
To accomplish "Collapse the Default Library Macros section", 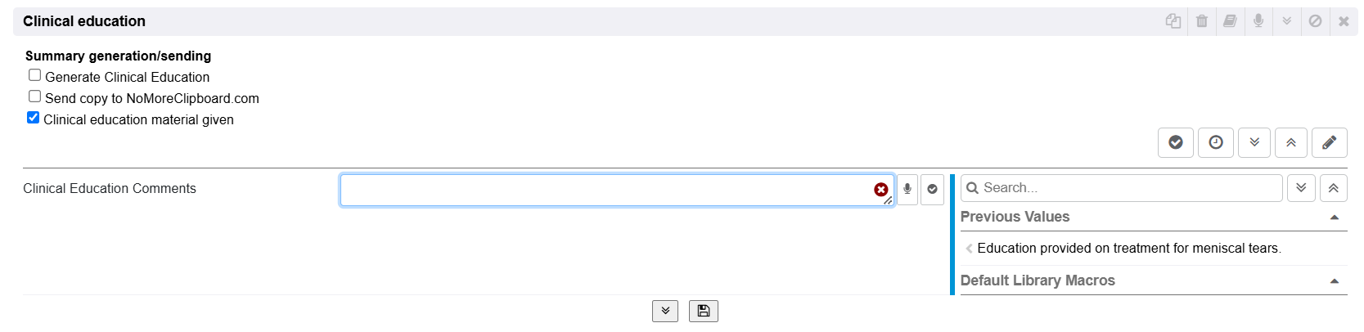I will [x=1335, y=281].
